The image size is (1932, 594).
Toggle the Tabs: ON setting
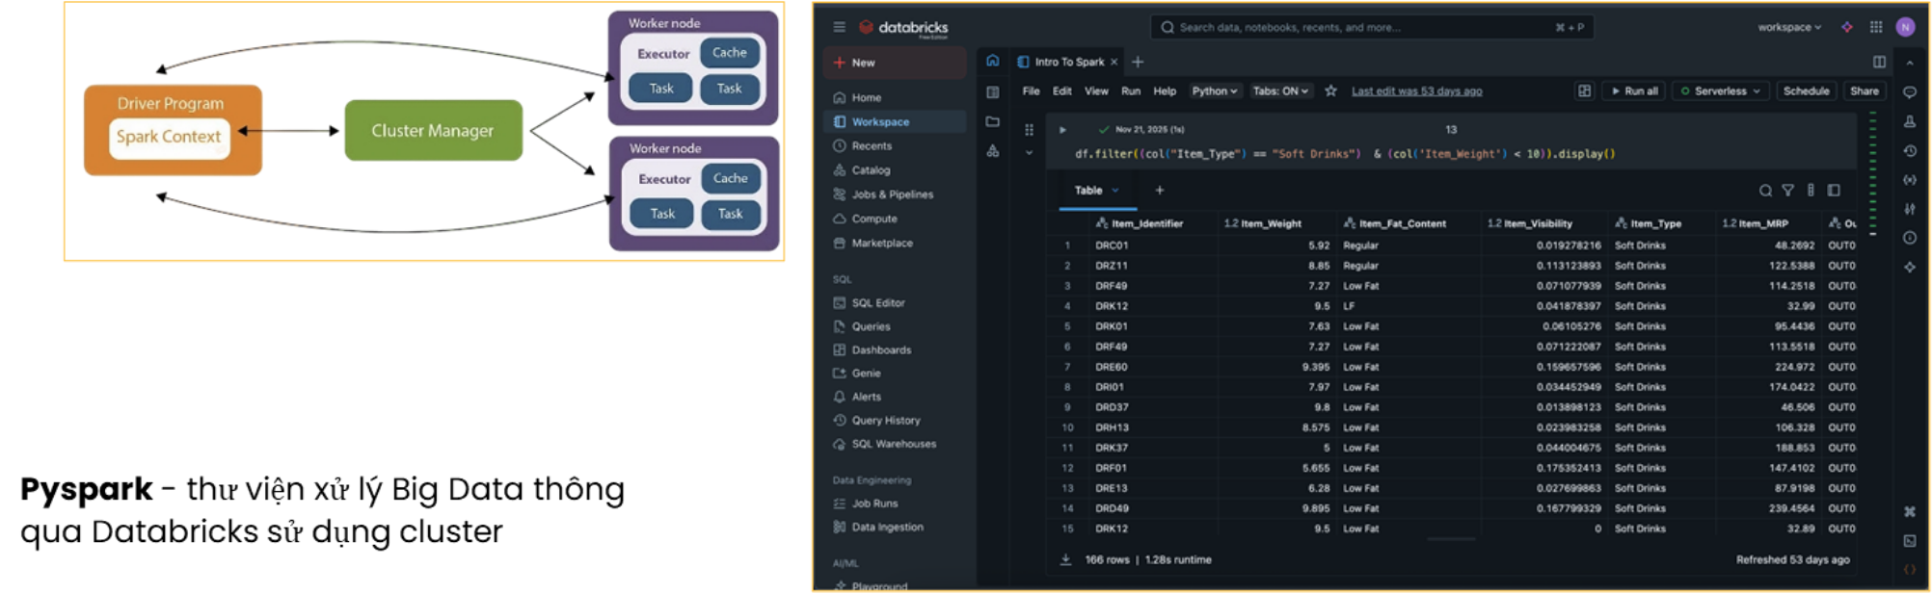point(1279,90)
